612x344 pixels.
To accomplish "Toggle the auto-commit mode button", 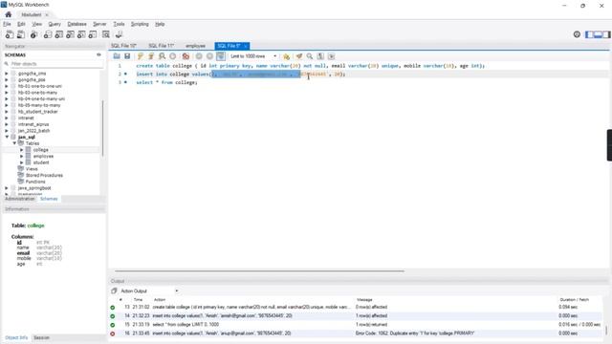I will 221,56.
